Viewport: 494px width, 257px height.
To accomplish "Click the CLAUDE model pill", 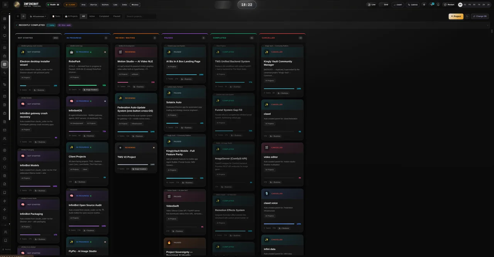I will click(x=70, y=5).
